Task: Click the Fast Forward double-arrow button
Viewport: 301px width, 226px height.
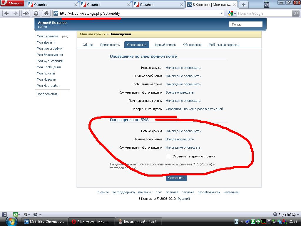Action: (26, 14)
